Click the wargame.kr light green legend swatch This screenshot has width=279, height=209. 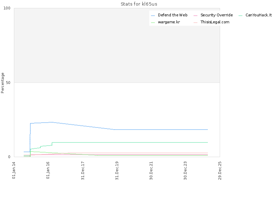point(153,23)
